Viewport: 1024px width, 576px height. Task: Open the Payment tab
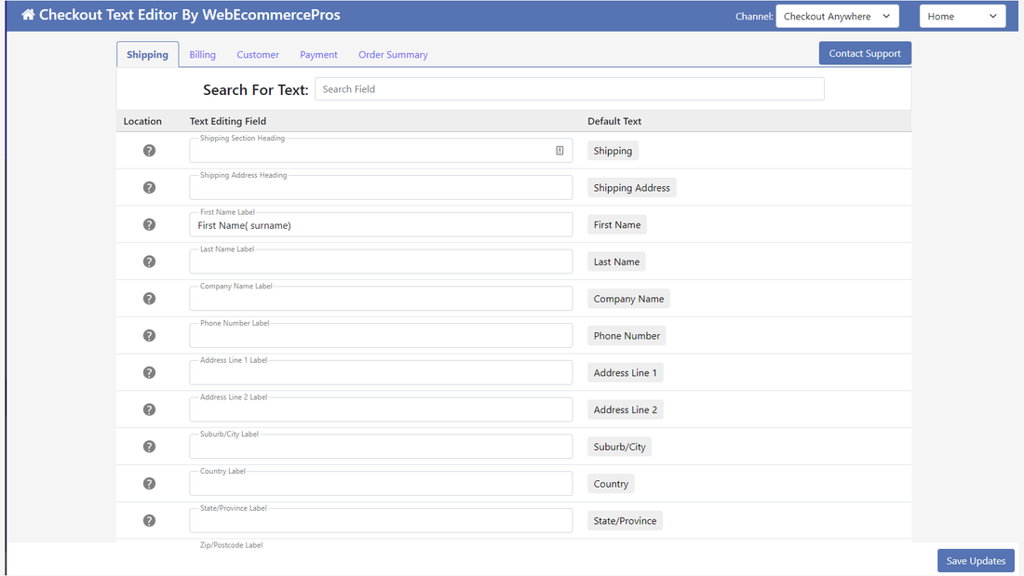pos(318,55)
